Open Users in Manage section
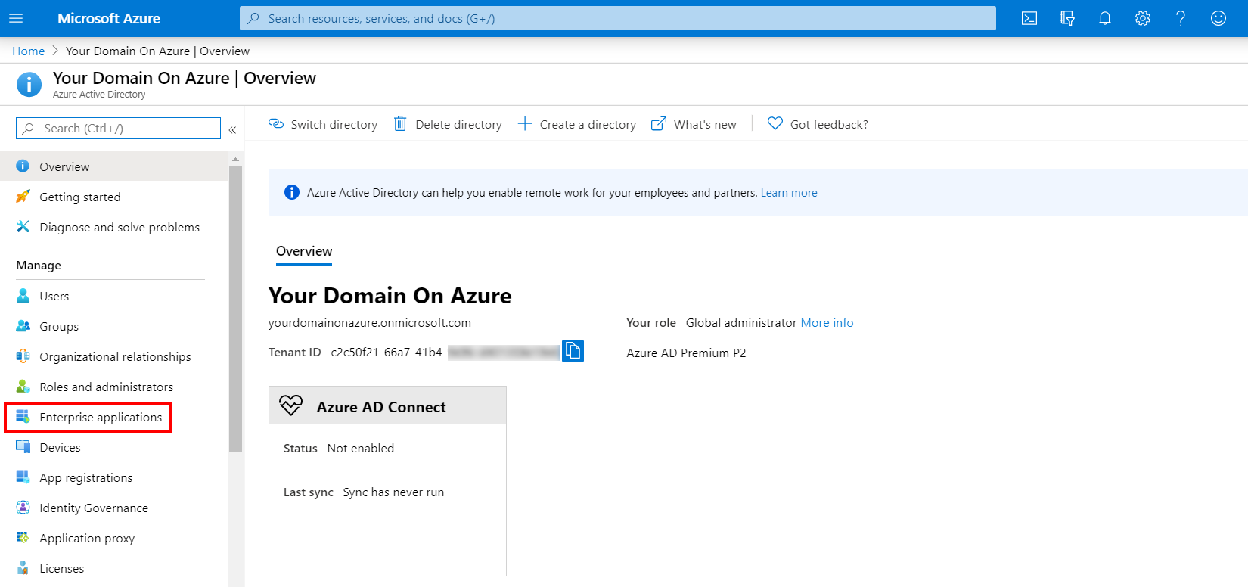 click(54, 297)
